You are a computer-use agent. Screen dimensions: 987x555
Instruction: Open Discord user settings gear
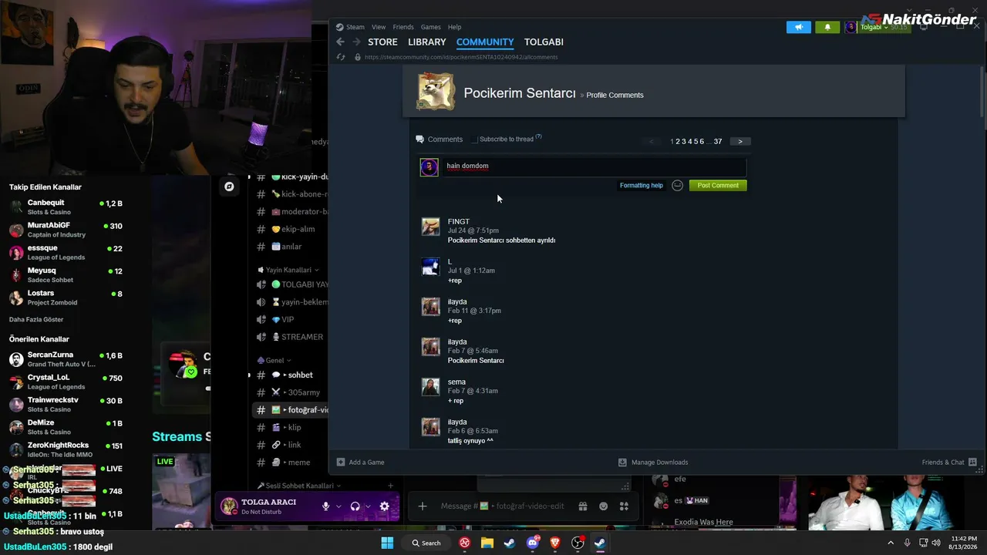384,506
